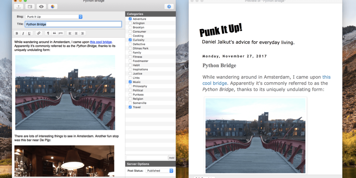The width and height of the screenshot is (356, 178).
Task: Click the new category name text field
Action: coord(147,158)
